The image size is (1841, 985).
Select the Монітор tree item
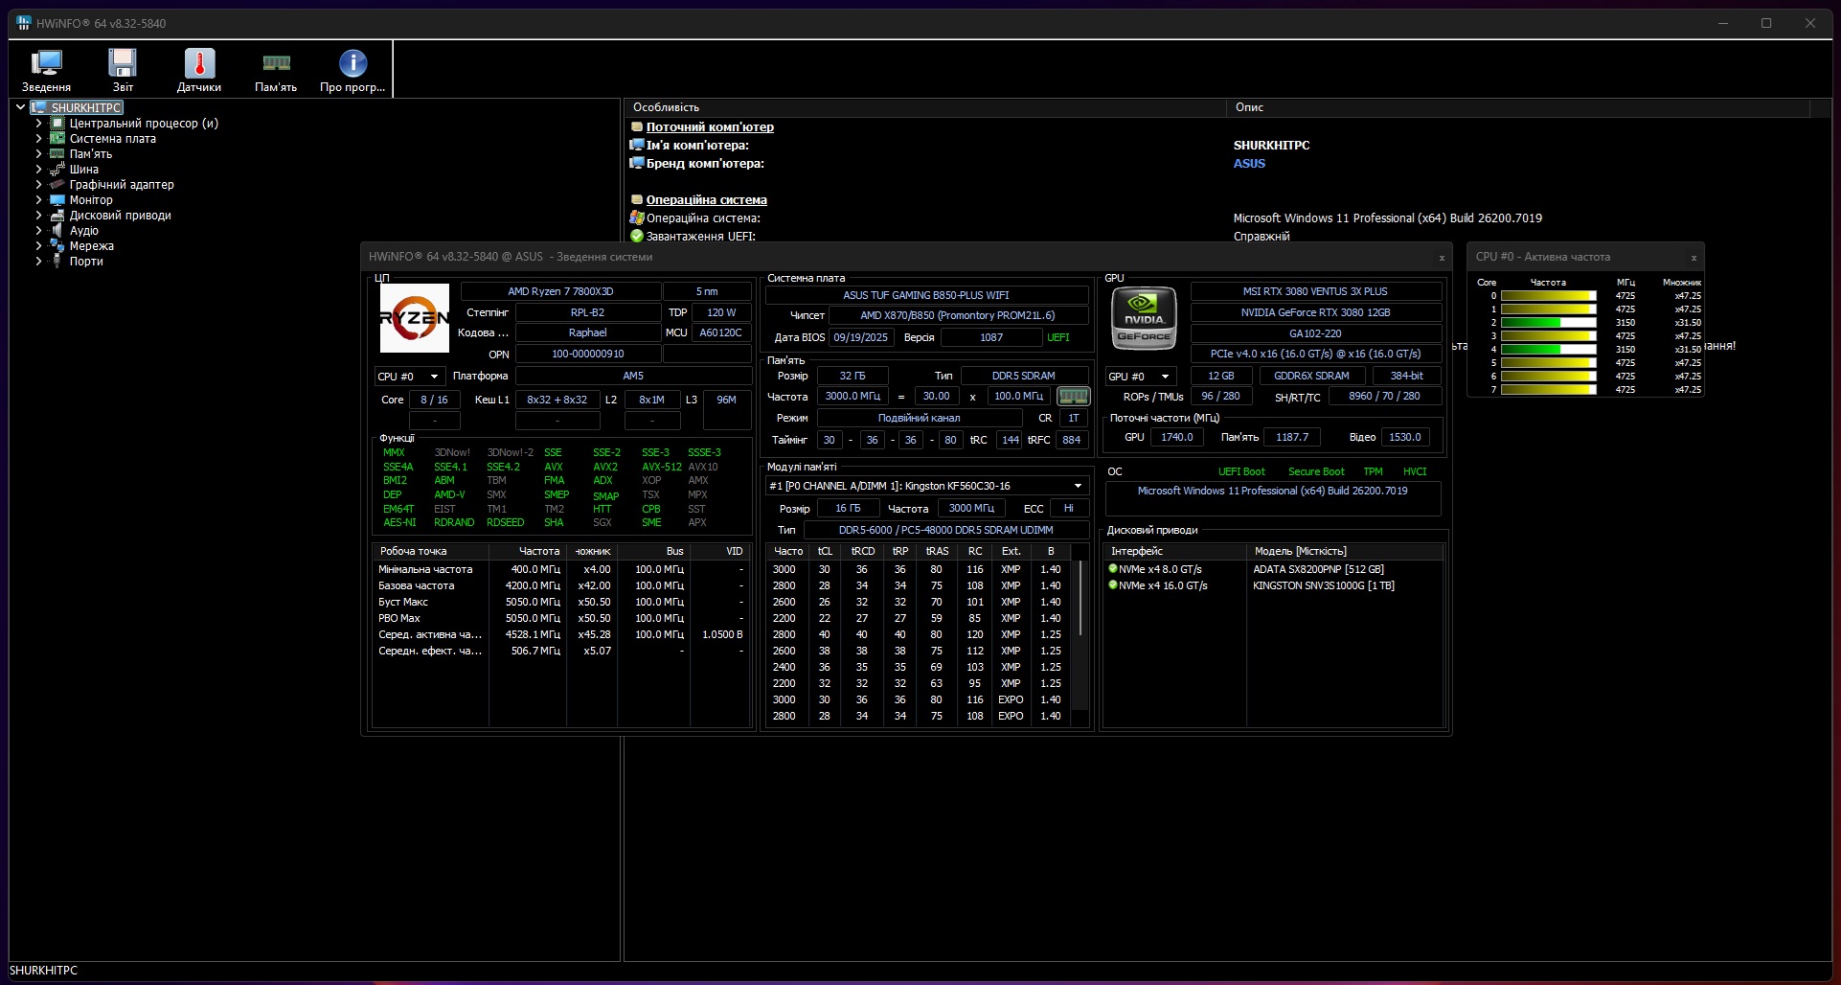91,200
